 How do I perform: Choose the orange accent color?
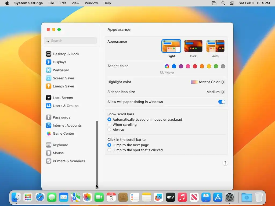[202, 66]
